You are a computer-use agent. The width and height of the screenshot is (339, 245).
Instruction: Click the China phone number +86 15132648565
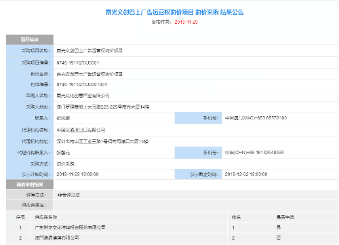tap(254, 153)
